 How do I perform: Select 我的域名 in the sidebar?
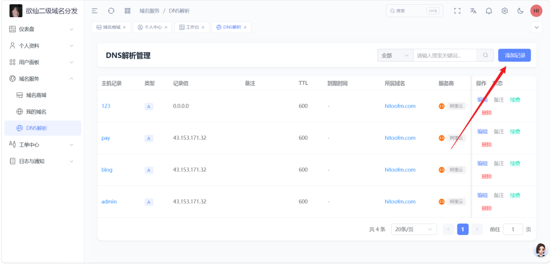36,112
